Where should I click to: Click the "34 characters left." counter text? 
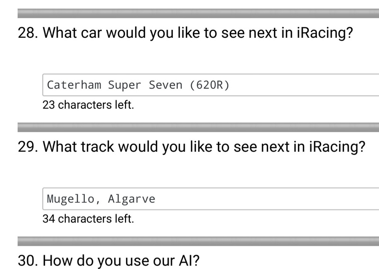click(88, 219)
